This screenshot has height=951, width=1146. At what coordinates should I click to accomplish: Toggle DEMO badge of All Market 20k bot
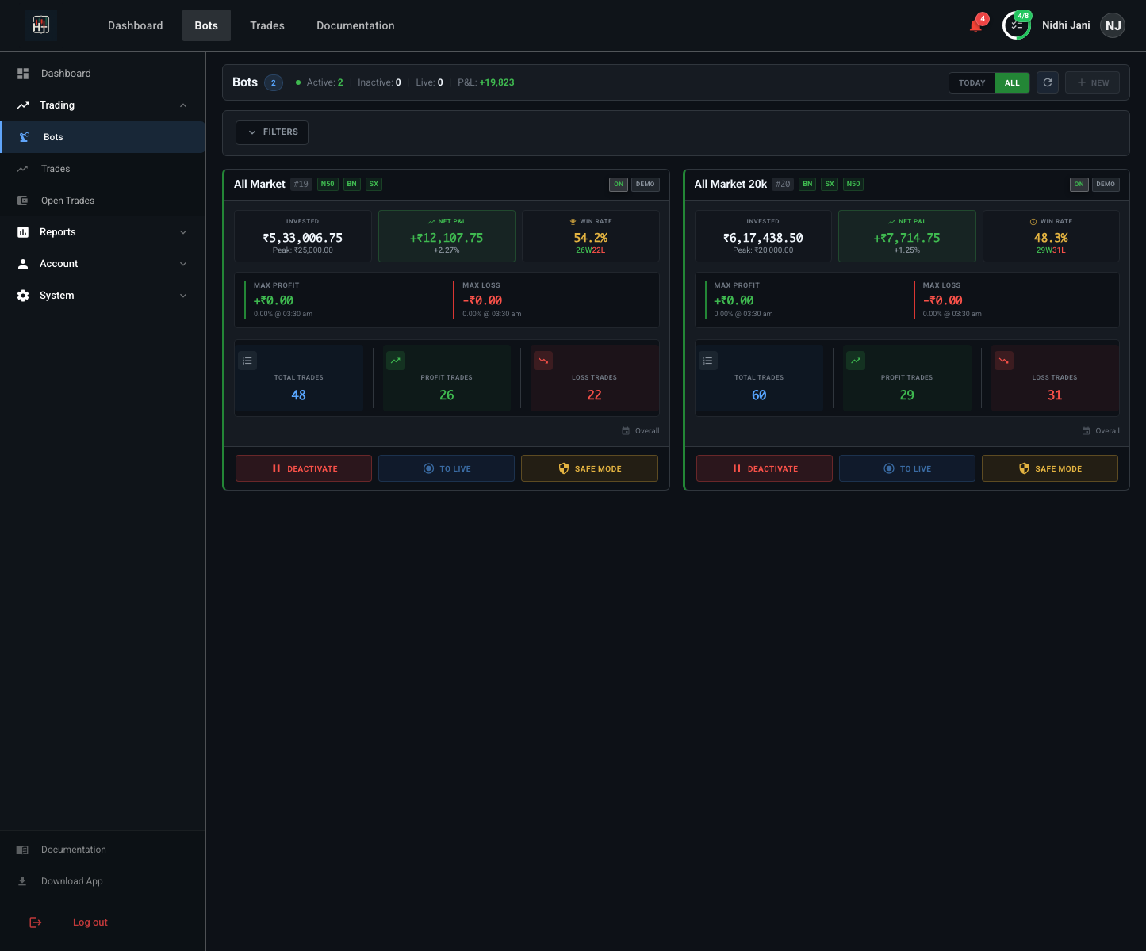click(x=1106, y=184)
